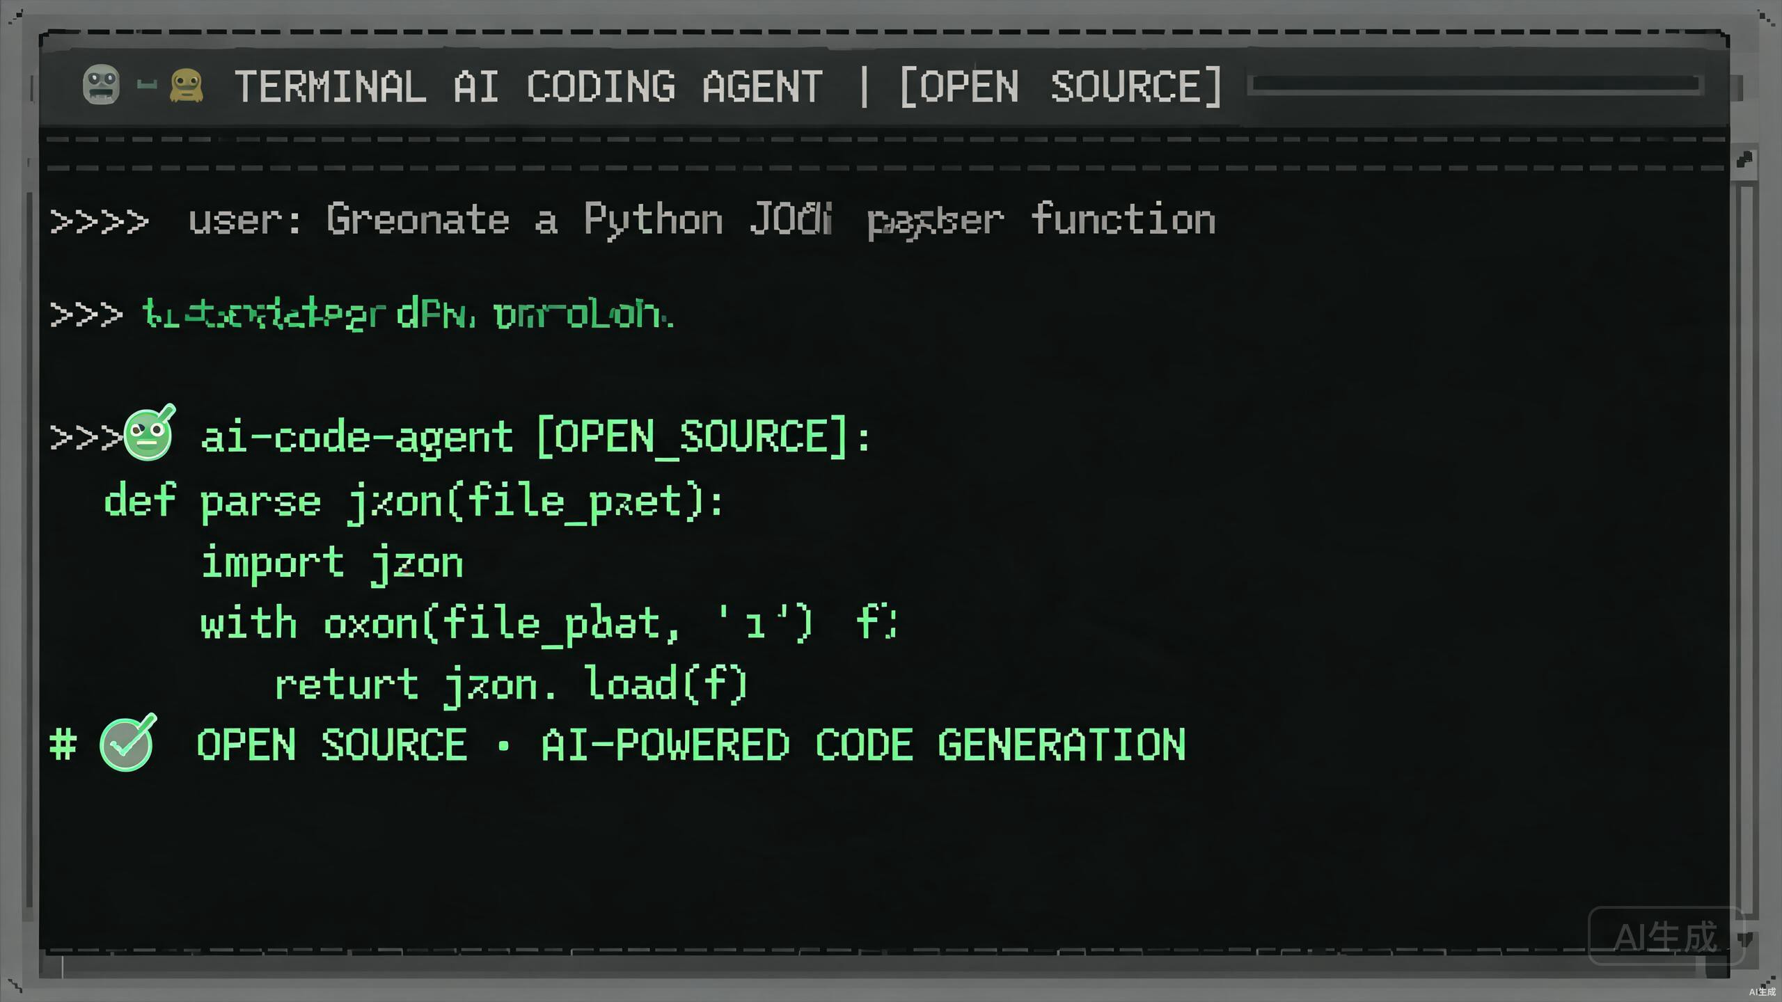Screen dimensions: 1782x1002
Task: Click the '#' comment symbol on footer line
Action: coord(63,745)
